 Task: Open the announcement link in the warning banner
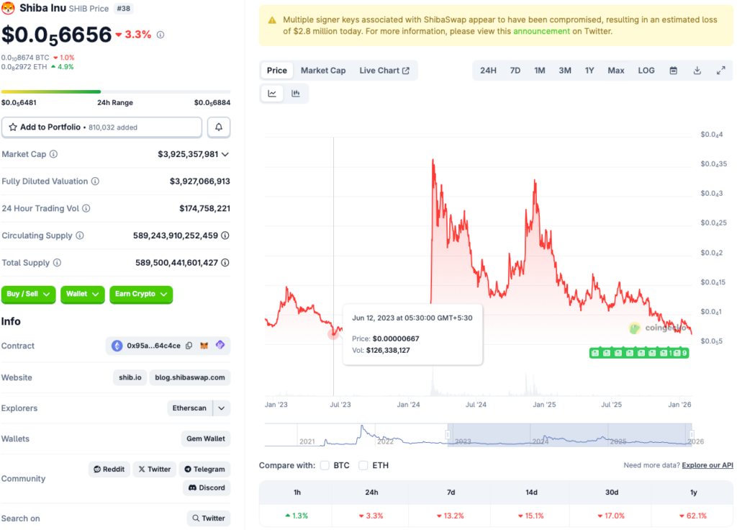pyautogui.click(x=541, y=32)
